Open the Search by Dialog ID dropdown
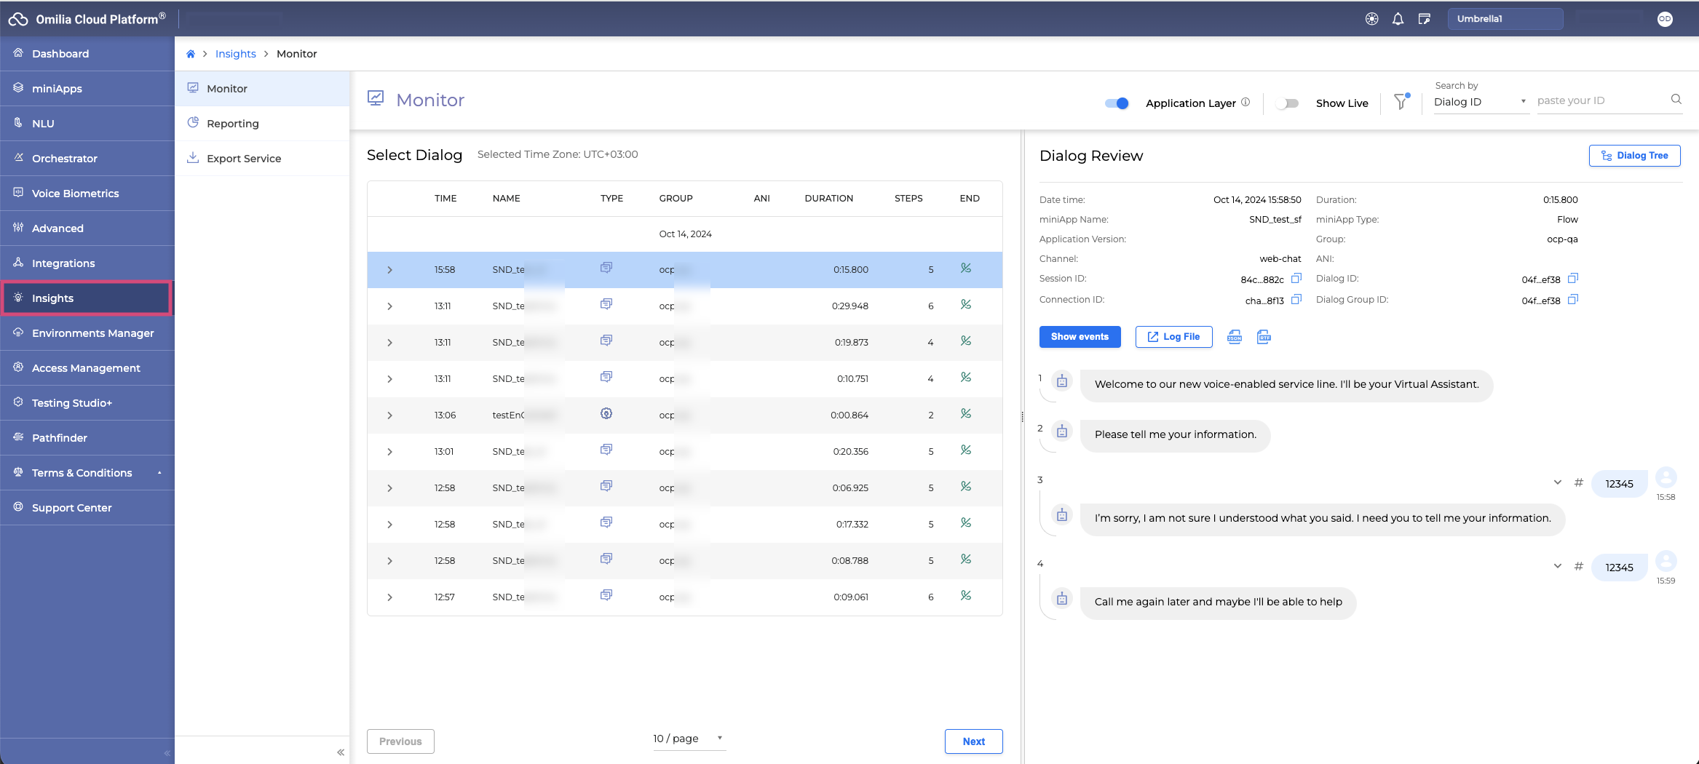 click(1479, 102)
